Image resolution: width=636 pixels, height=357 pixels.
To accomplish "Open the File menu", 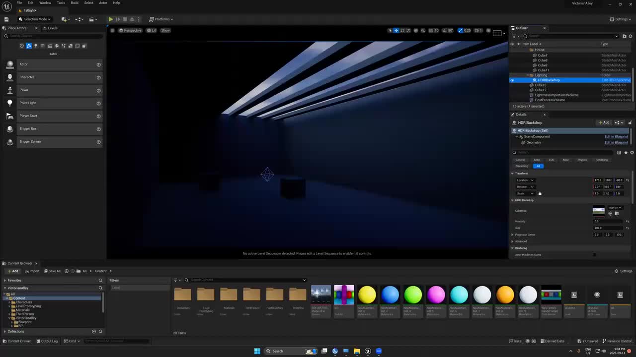I will [19, 2].
